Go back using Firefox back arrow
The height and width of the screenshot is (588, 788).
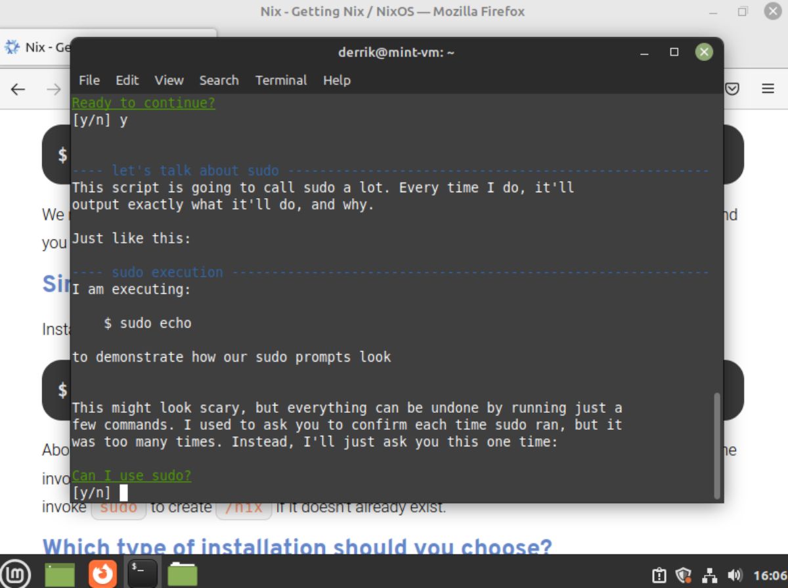point(18,89)
